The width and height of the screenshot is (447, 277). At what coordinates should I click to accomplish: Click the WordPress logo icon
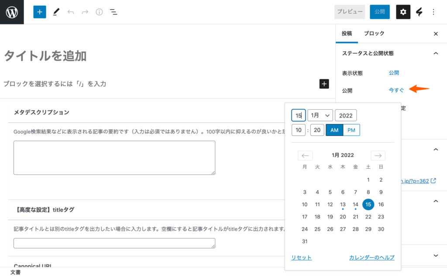(12, 12)
